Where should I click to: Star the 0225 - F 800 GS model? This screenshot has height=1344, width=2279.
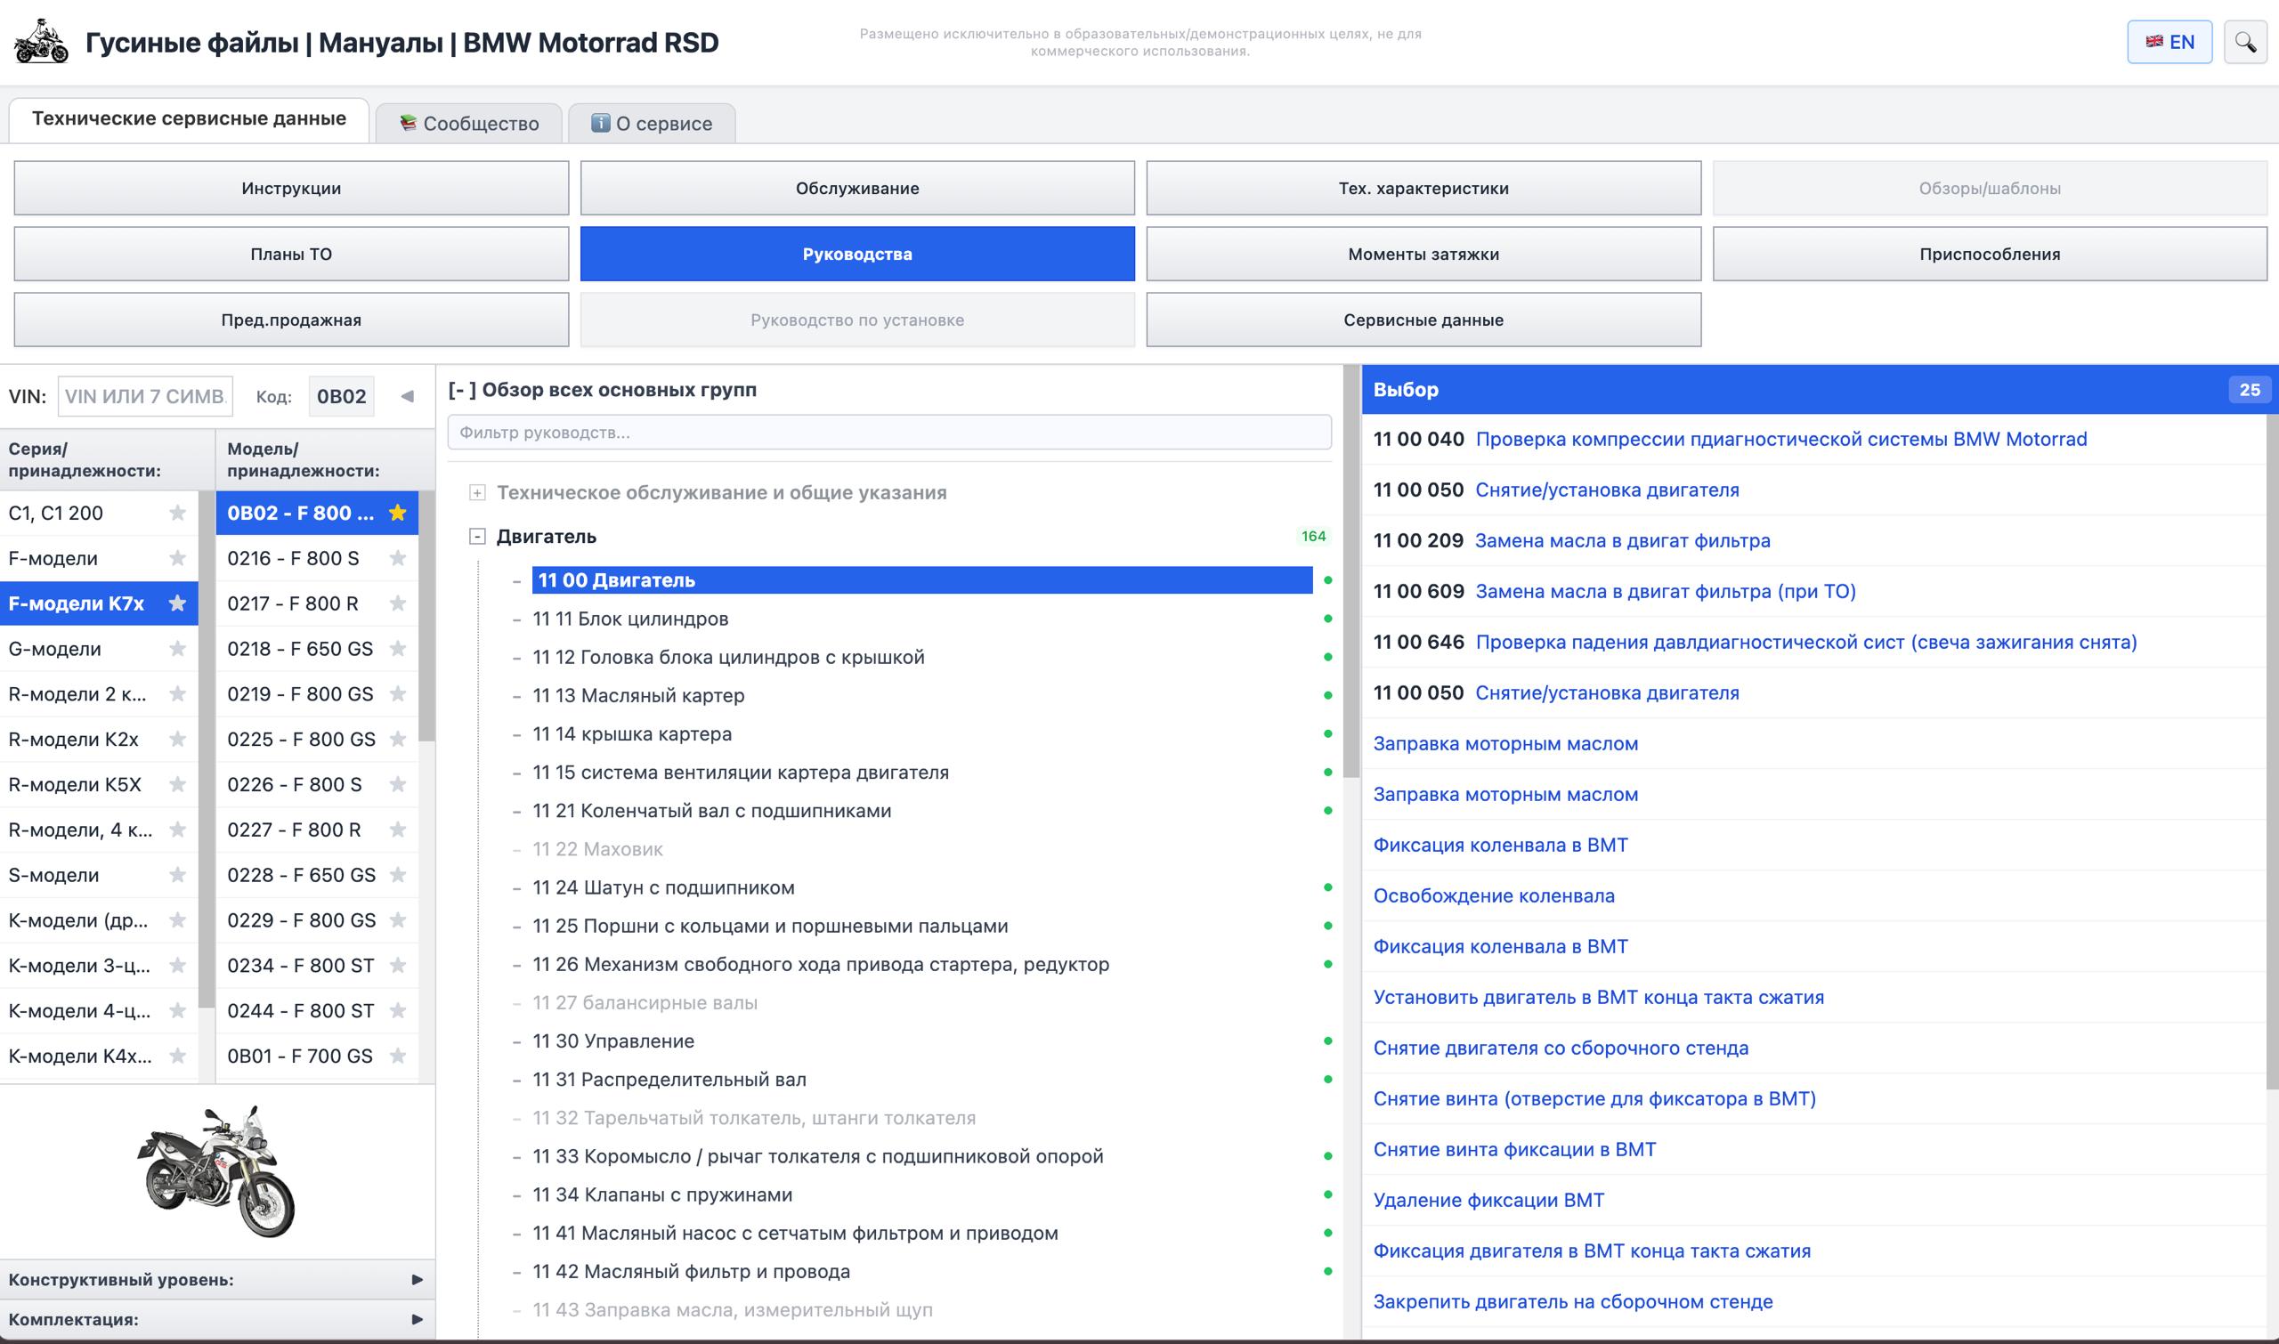[x=398, y=739]
